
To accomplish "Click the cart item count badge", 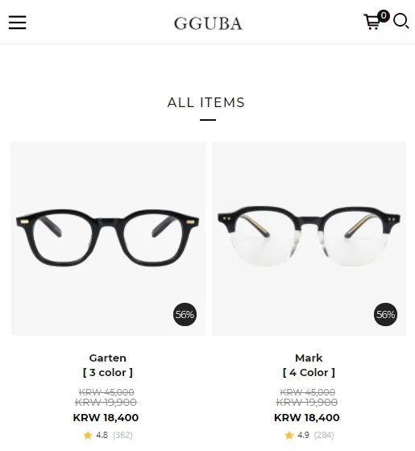I will [384, 16].
